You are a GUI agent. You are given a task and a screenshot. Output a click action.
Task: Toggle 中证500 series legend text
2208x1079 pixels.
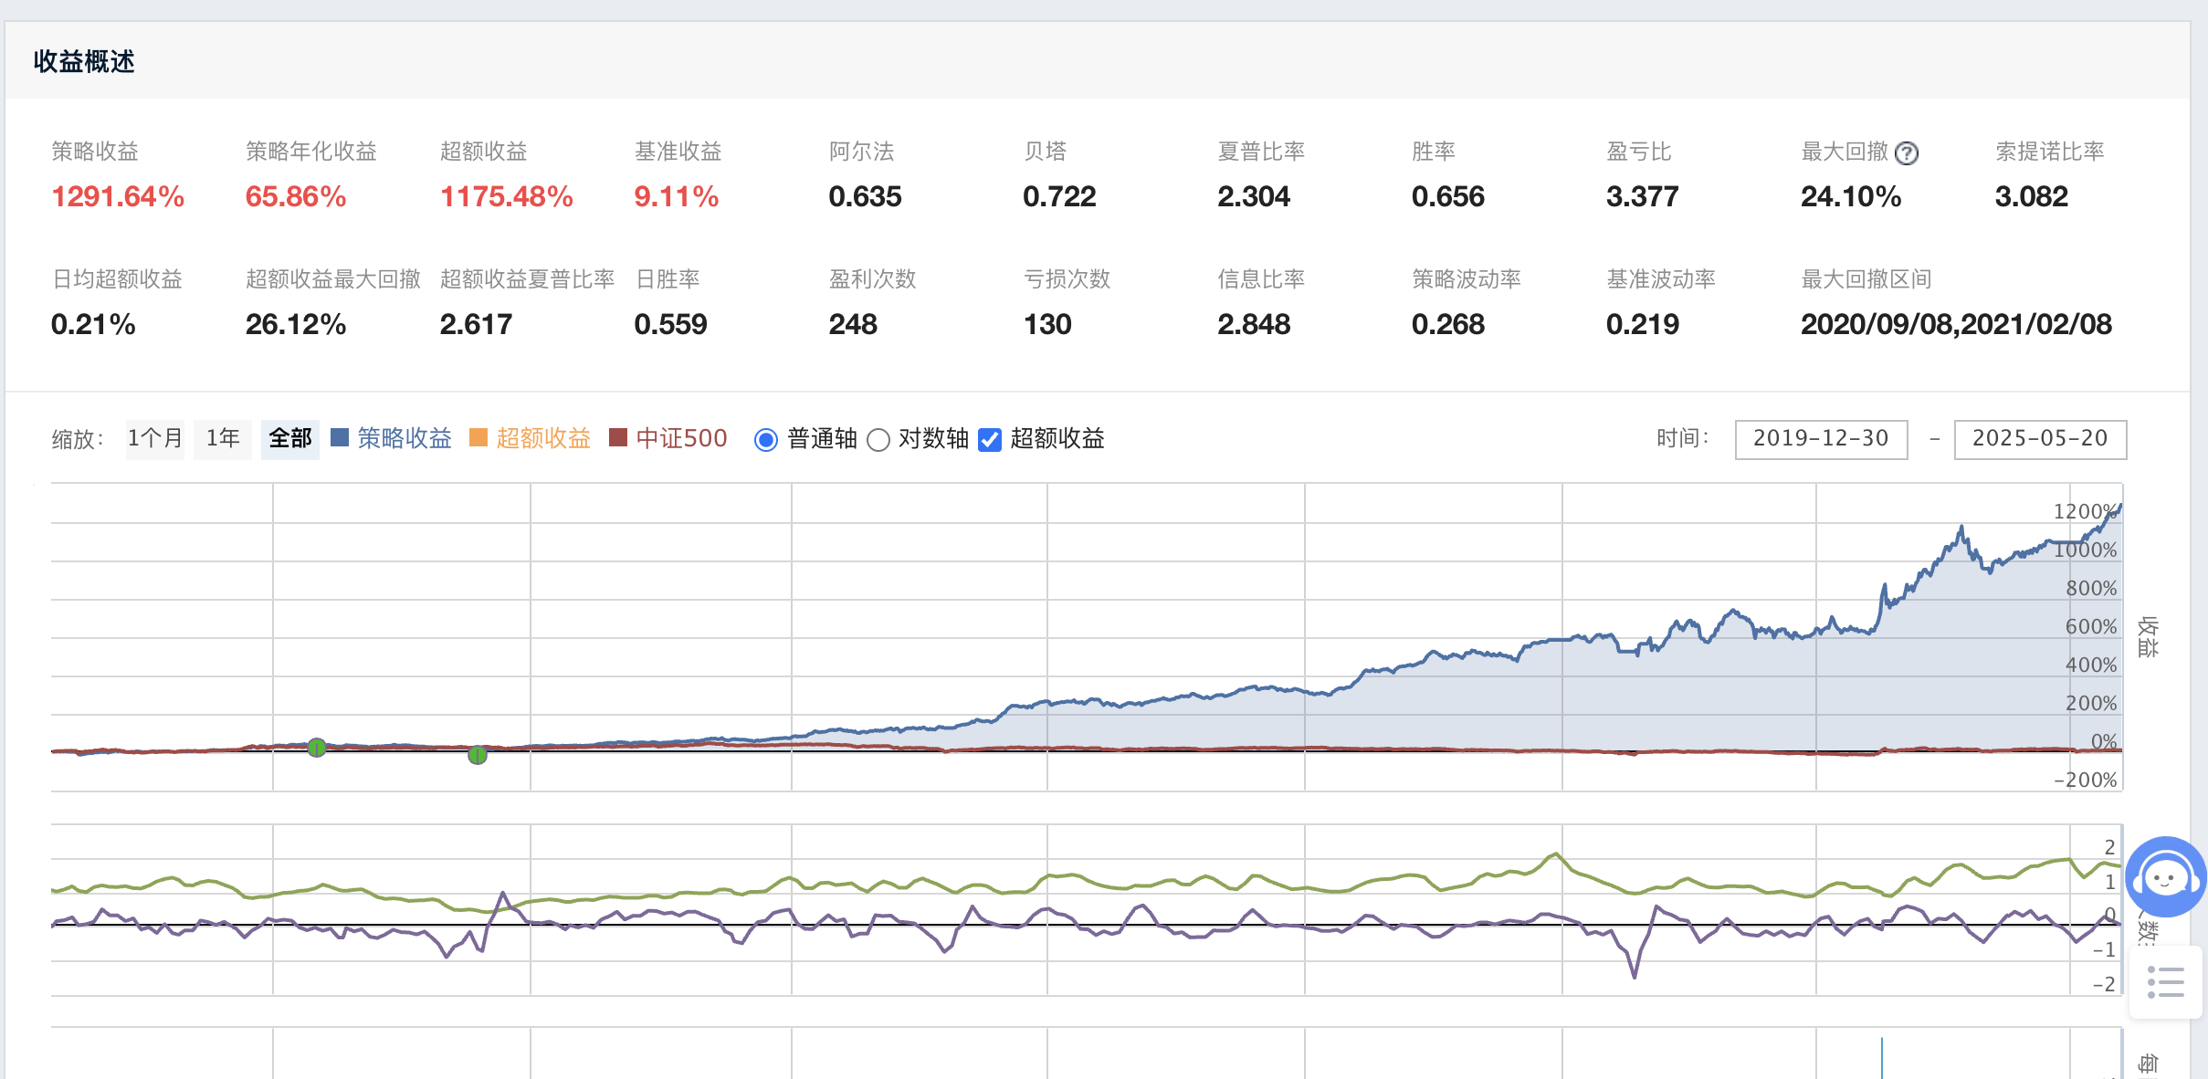click(x=681, y=439)
